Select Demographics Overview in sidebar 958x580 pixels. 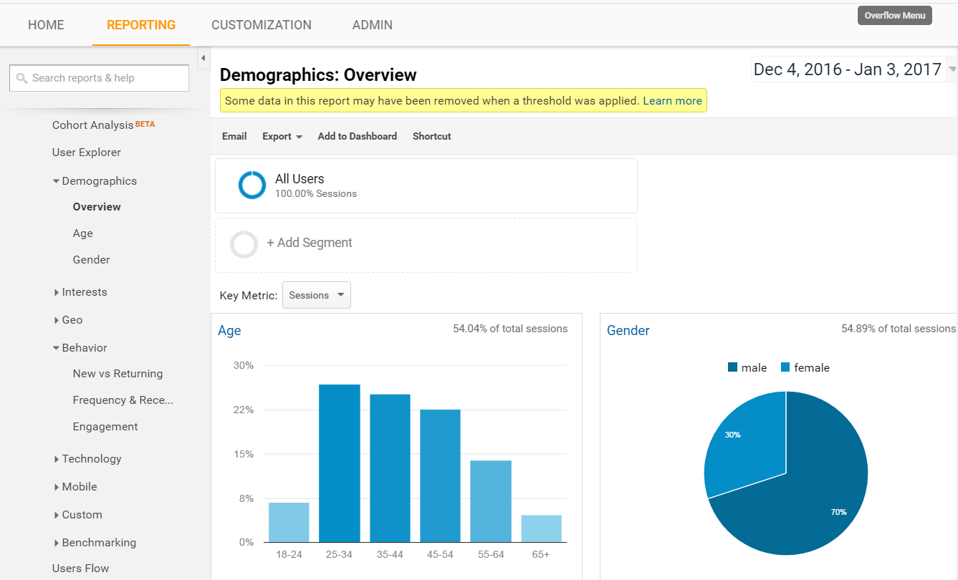[97, 207]
